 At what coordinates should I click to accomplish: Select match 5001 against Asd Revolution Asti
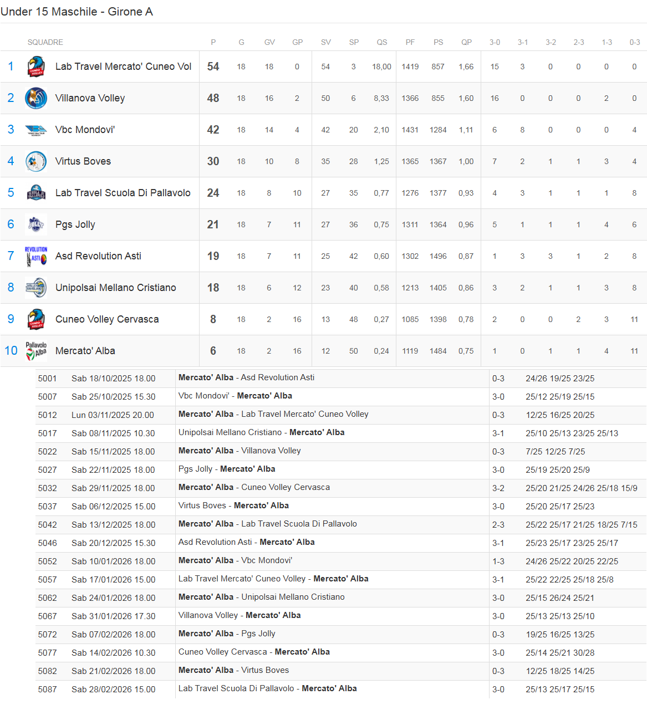[246, 377]
